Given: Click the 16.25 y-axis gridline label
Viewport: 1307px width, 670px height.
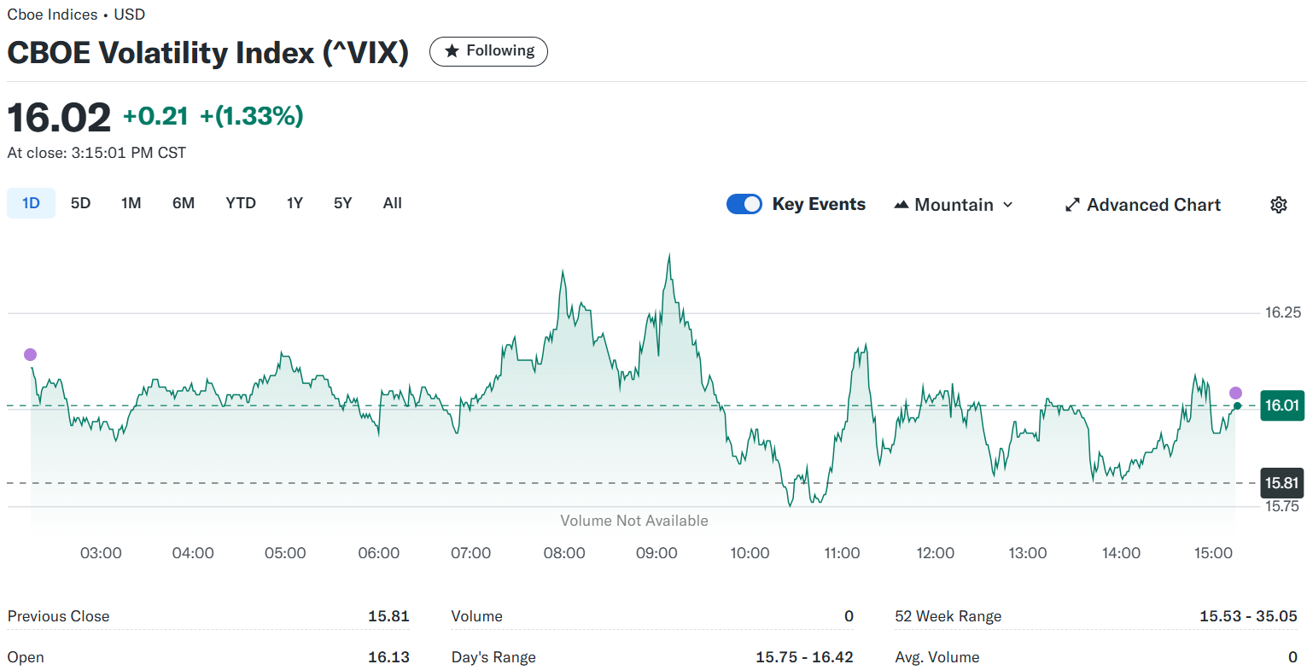Looking at the screenshot, I should click(1283, 312).
